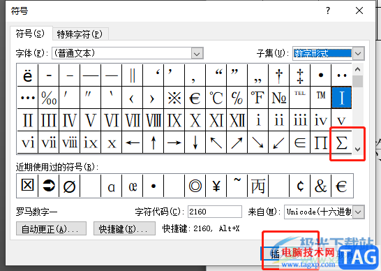Choose recently used right arrow circle symbol
Screen dimensions: 381x271
coord(49,186)
